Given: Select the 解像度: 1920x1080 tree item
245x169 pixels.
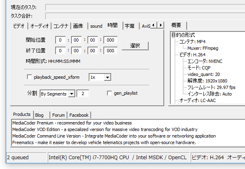Looking at the screenshot, I should [207, 81].
